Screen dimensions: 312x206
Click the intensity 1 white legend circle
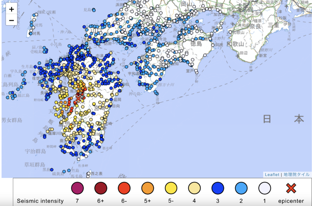(265, 188)
